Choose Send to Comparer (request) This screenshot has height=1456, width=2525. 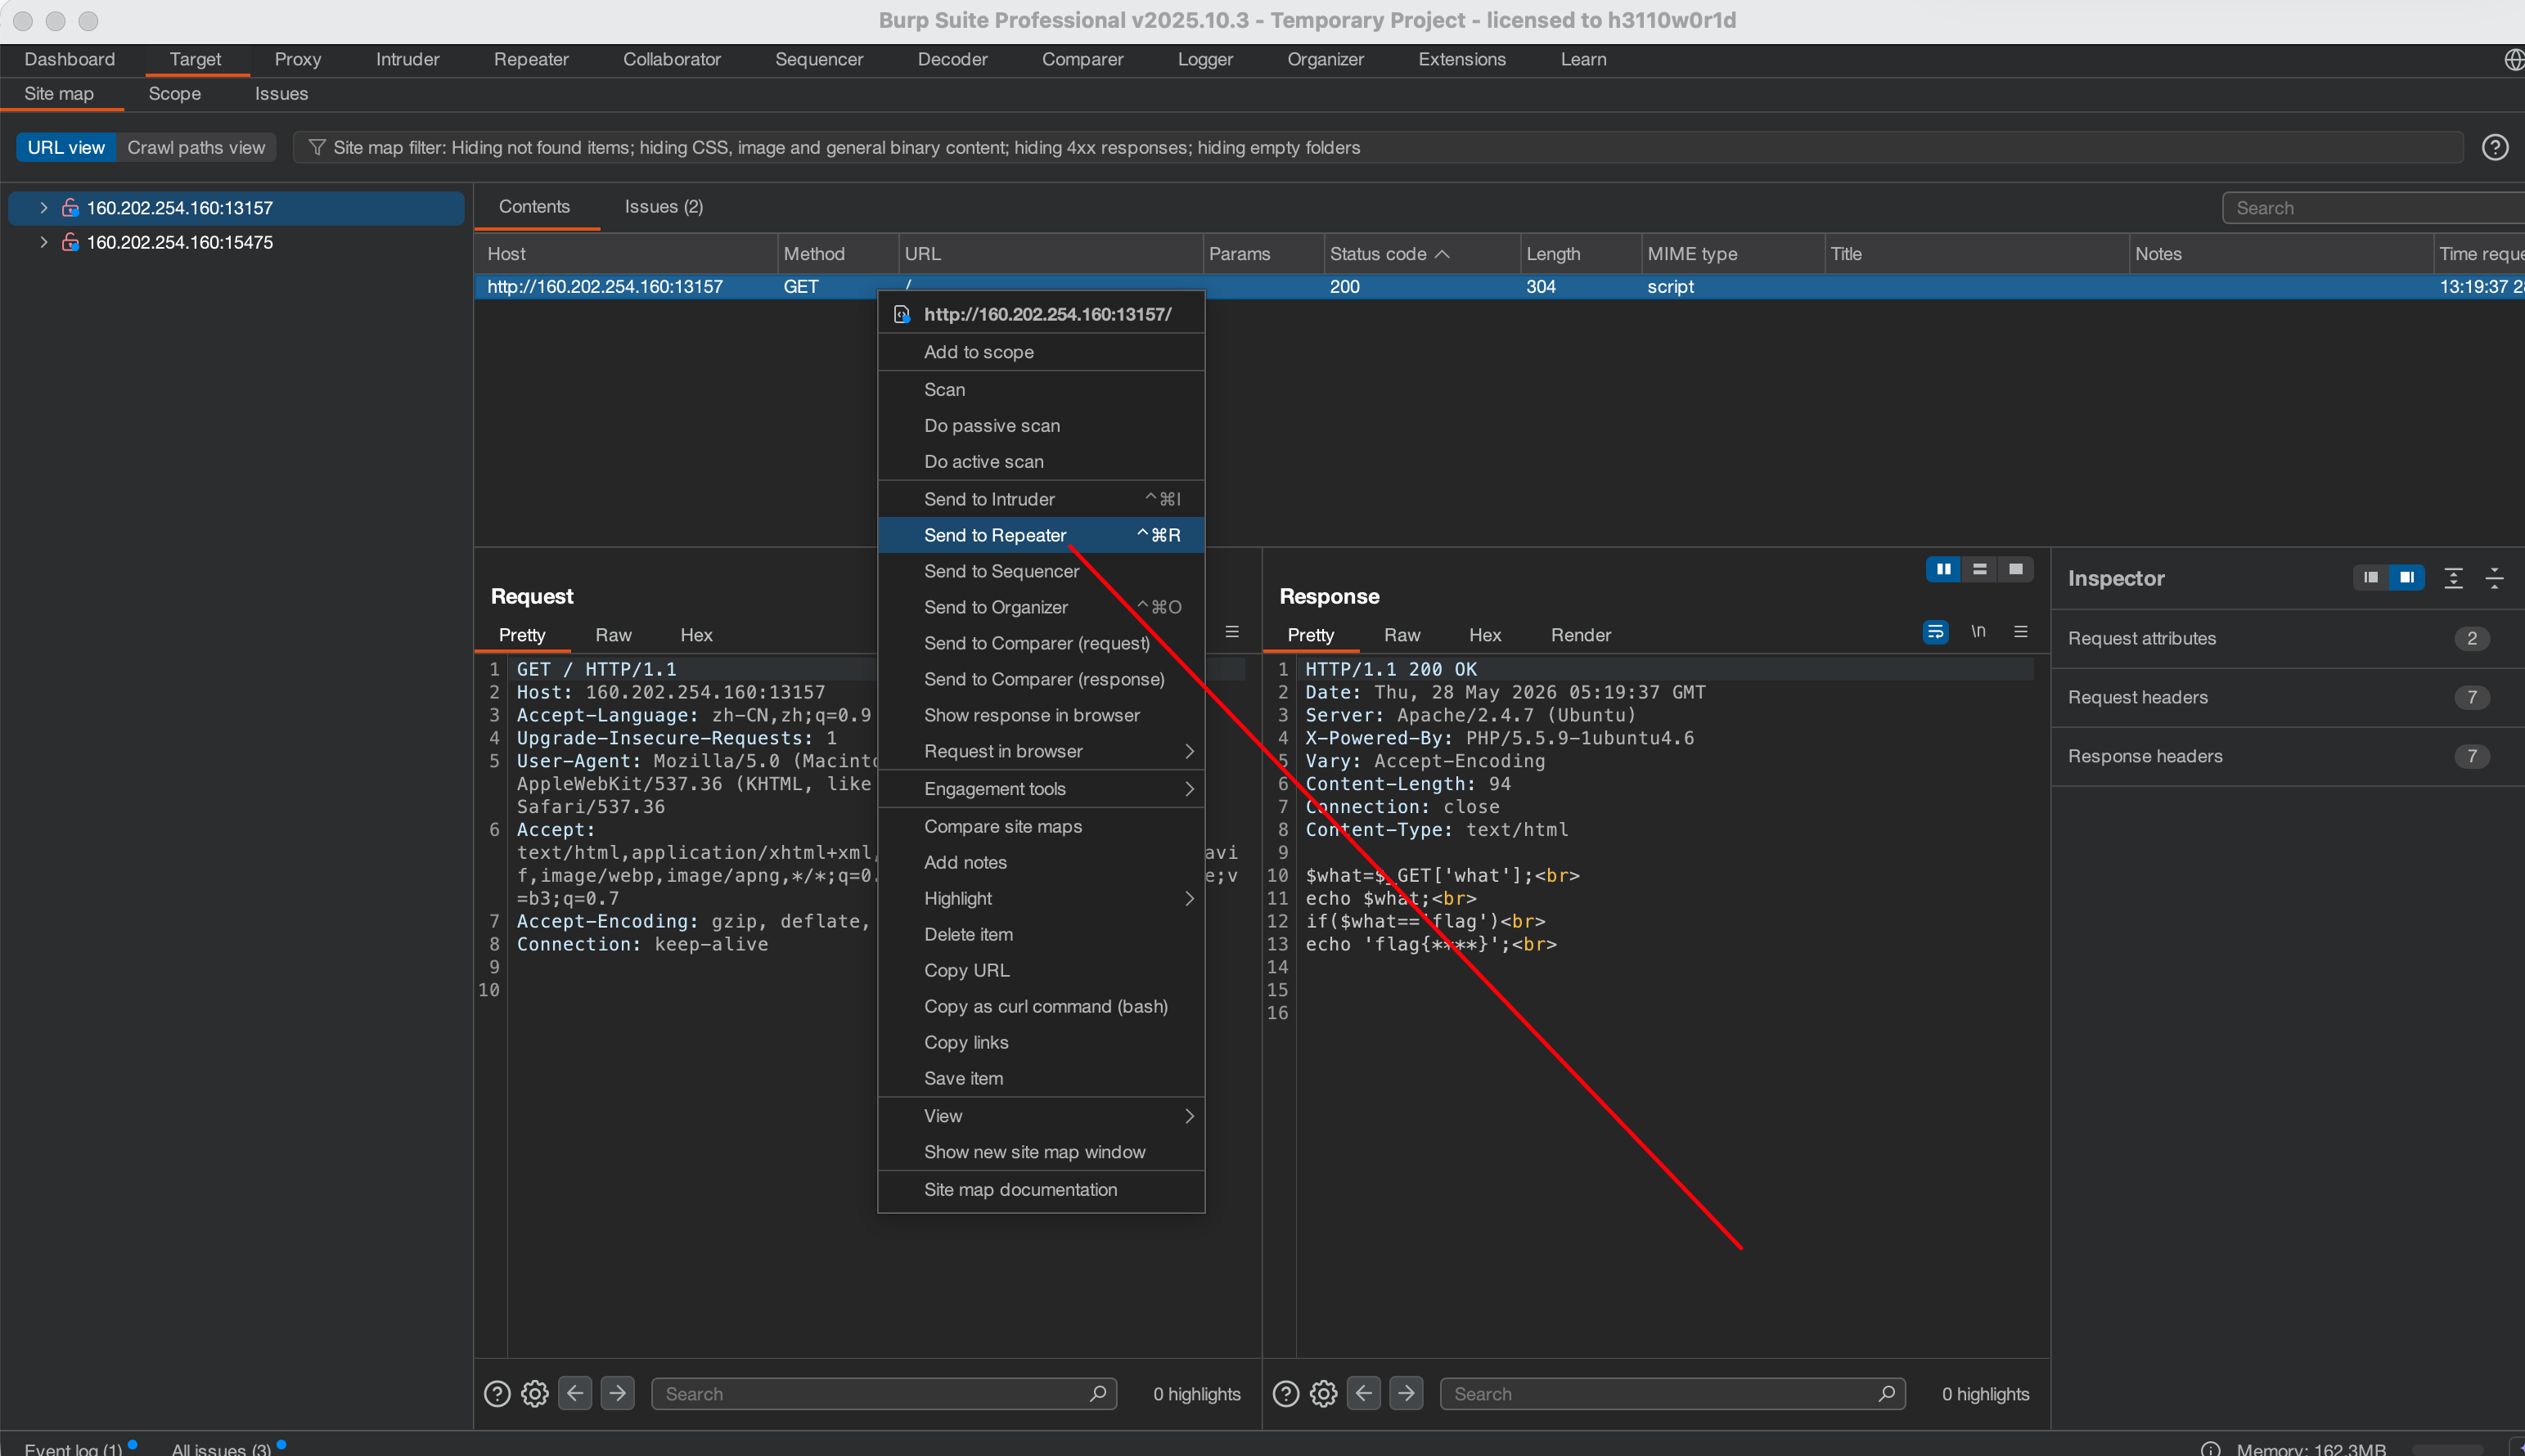pos(1041,643)
